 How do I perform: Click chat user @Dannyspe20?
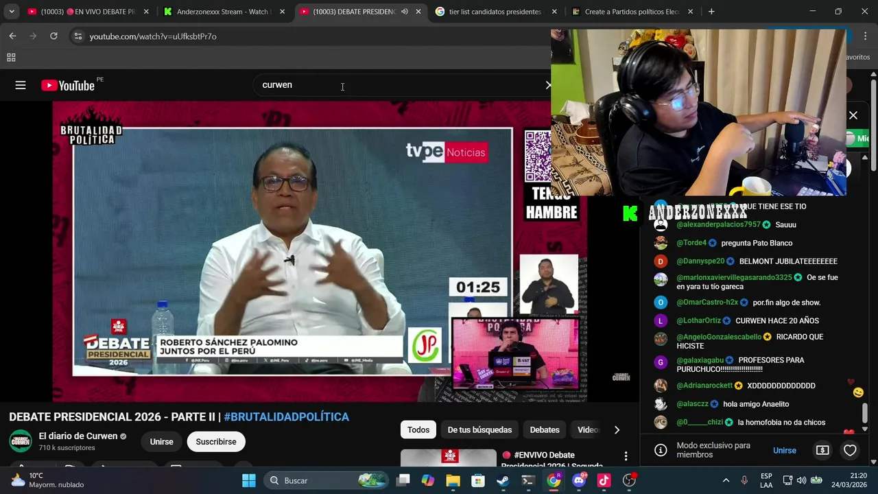pyautogui.click(x=700, y=261)
